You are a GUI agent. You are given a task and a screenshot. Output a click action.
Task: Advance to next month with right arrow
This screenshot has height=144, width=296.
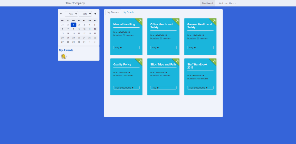95,14
